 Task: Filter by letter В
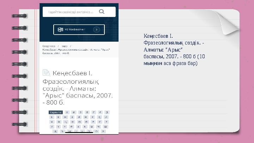[x=87, y=112]
